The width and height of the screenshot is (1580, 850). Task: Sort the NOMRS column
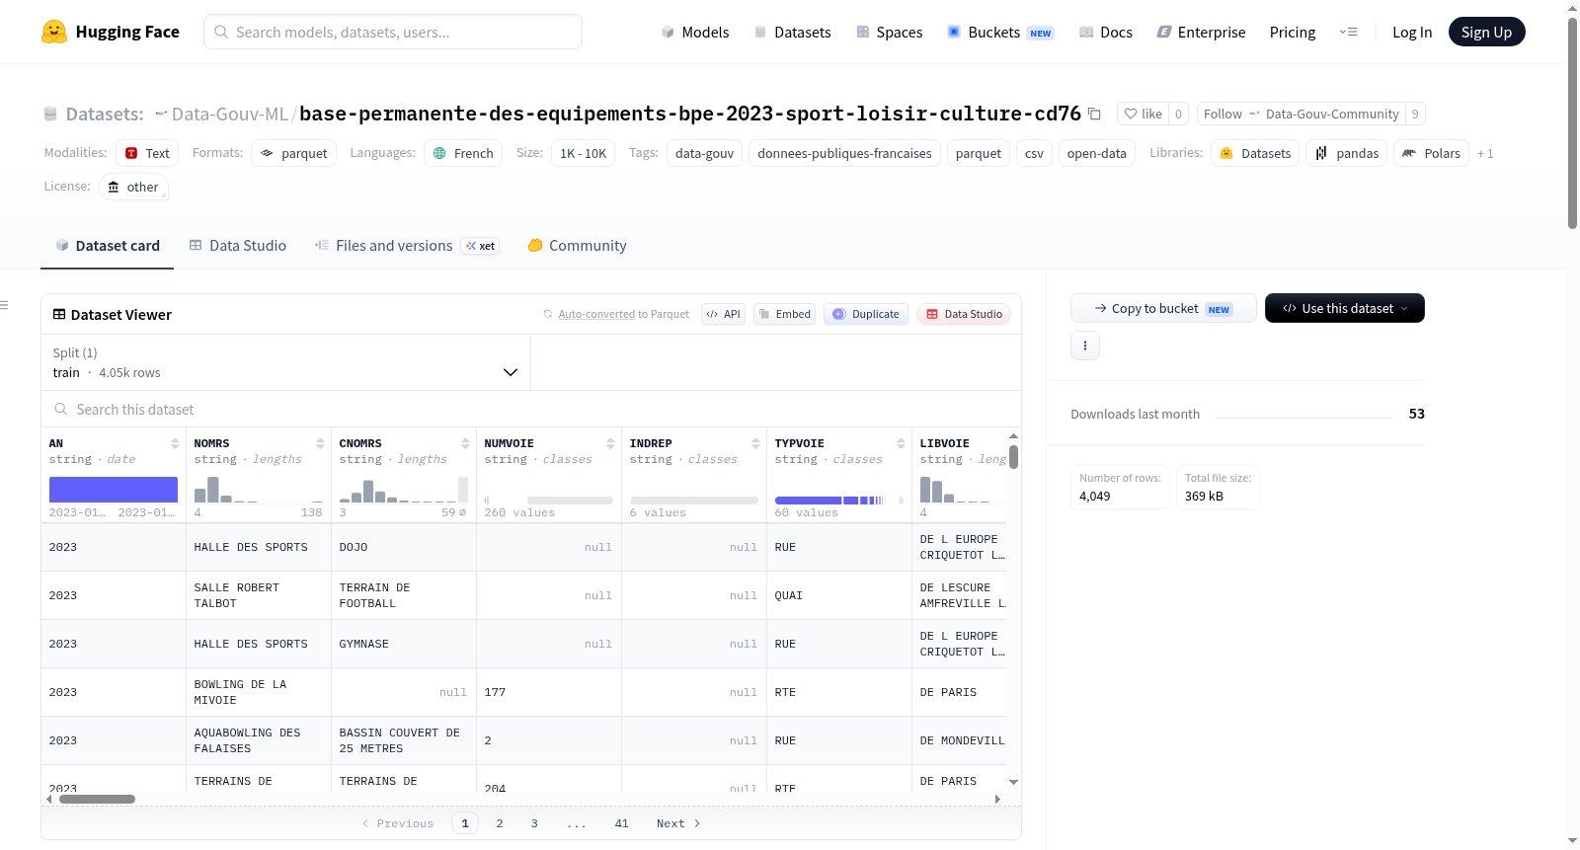[x=320, y=443]
